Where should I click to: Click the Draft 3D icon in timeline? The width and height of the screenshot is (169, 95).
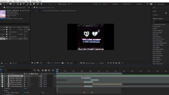pos(39,70)
